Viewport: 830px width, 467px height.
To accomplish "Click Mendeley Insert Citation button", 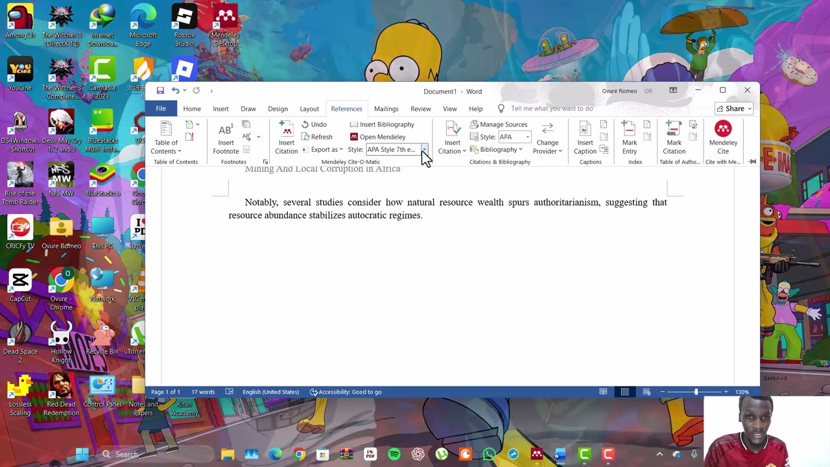I will (x=286, y=138).
